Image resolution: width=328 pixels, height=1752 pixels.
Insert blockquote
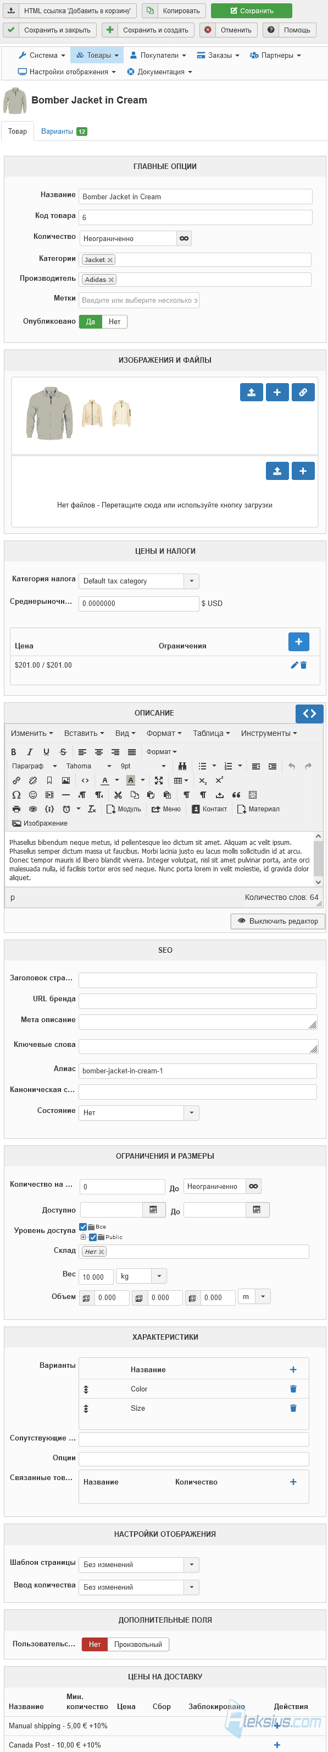236,794
